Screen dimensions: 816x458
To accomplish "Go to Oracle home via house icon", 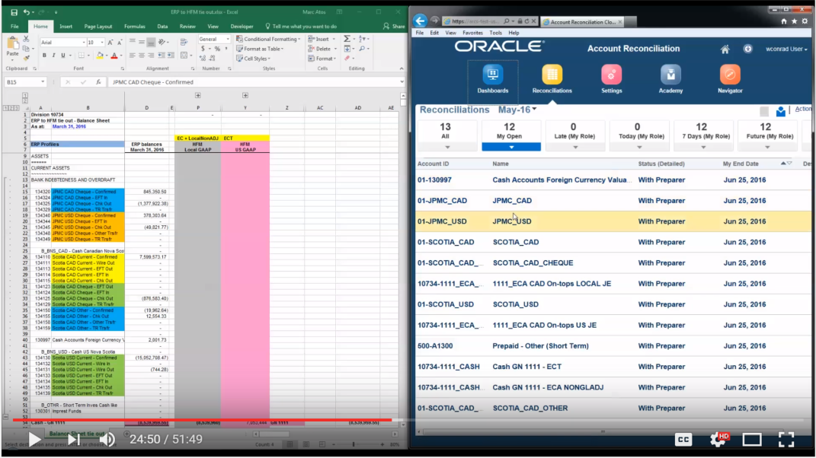I will point(725,49).
